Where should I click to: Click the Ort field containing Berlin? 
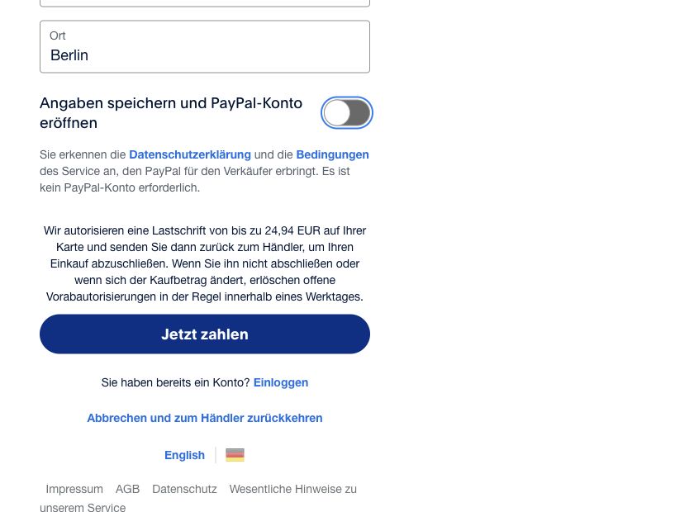coord(205,46)
